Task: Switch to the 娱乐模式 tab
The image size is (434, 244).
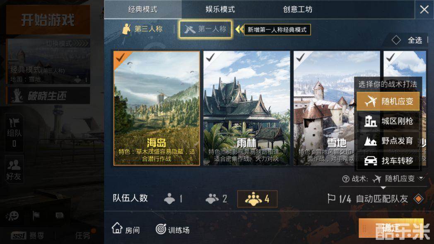Action: click(x=220, y=10)
